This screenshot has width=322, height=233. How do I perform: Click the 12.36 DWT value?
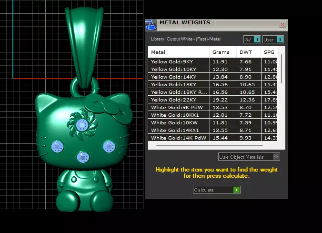247,100
